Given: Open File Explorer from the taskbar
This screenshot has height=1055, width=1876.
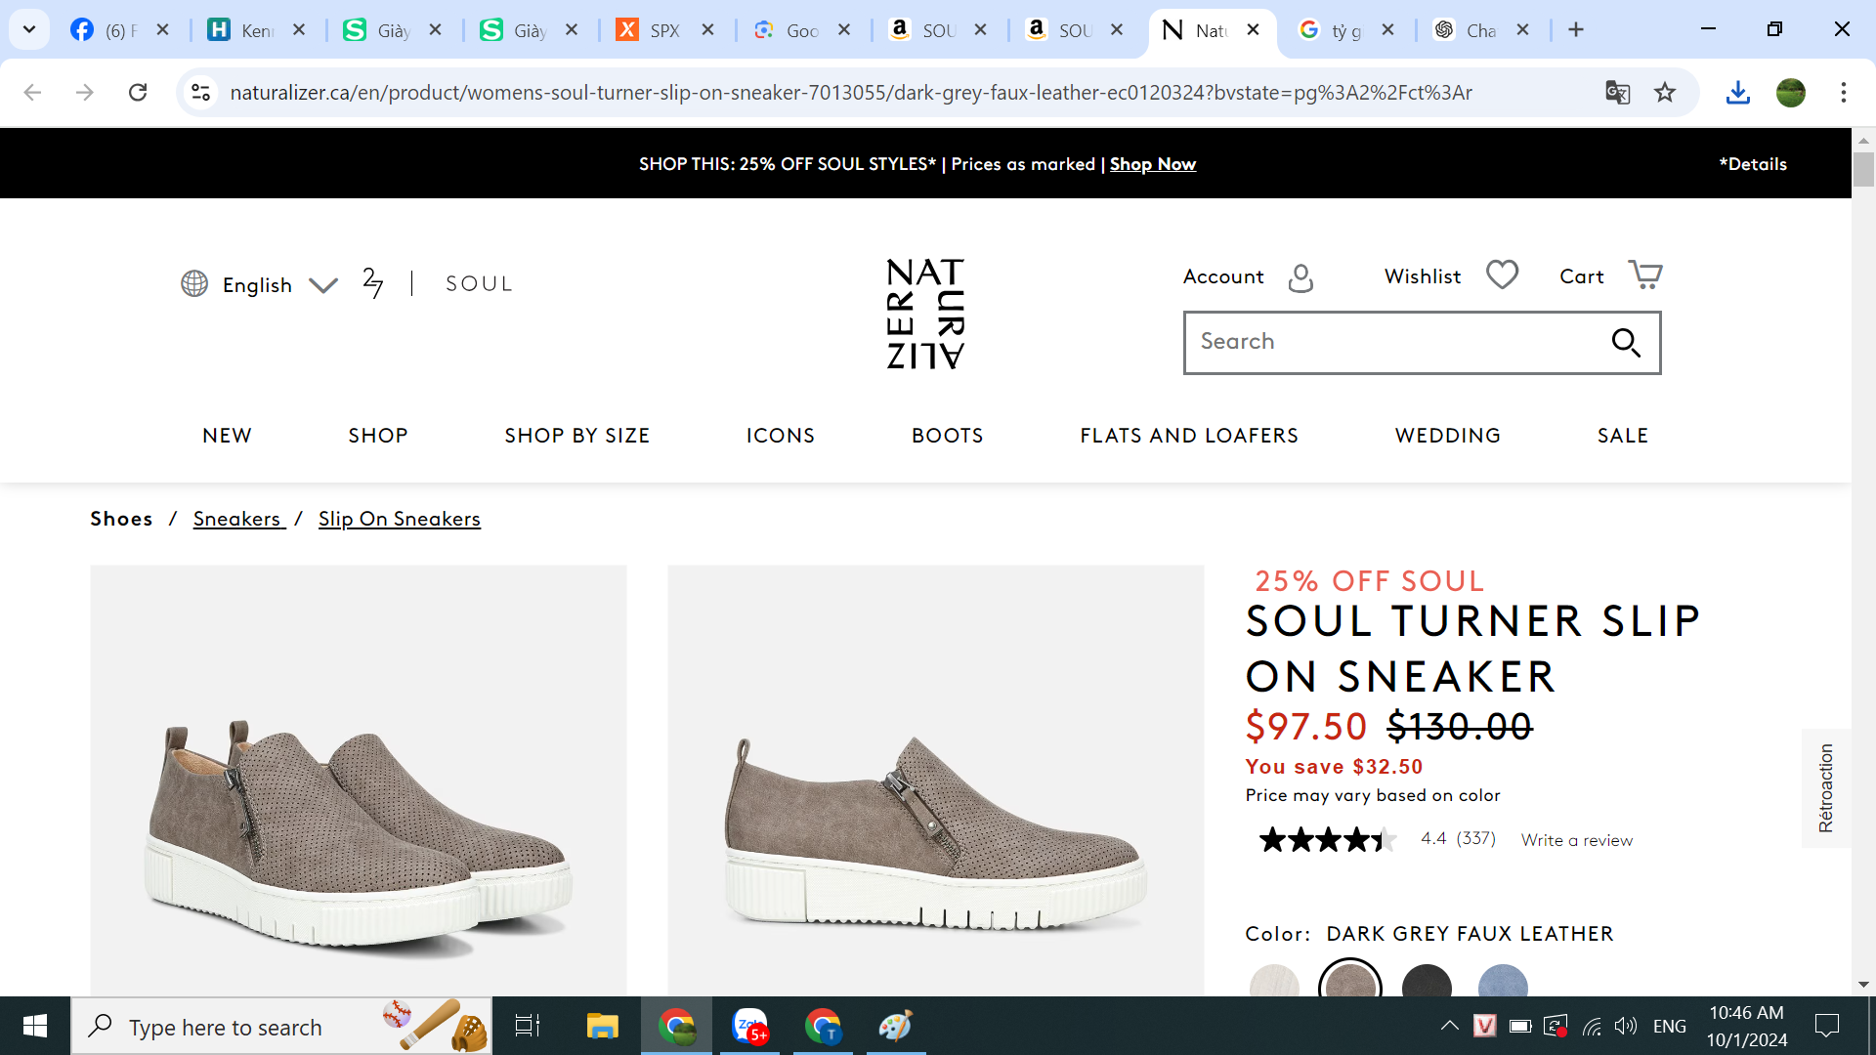Looking at the screenshot, I should tap(602, 1027).
